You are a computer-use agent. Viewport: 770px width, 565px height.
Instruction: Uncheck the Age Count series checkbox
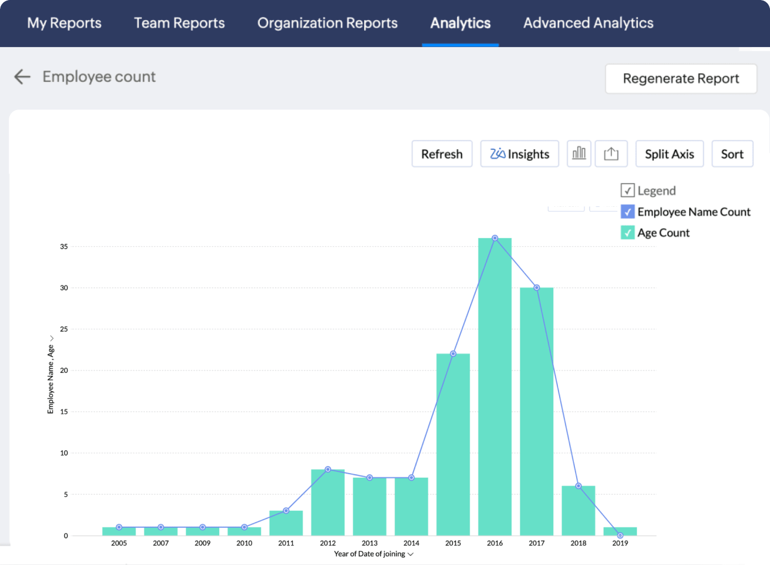pyautogui.click(x=627, y=233)
